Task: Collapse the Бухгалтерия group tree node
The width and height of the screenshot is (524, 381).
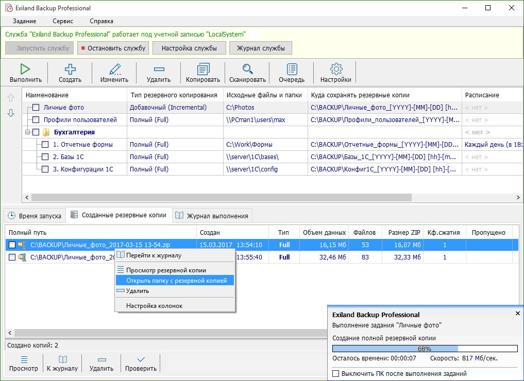Action: [x=27, y=132]
